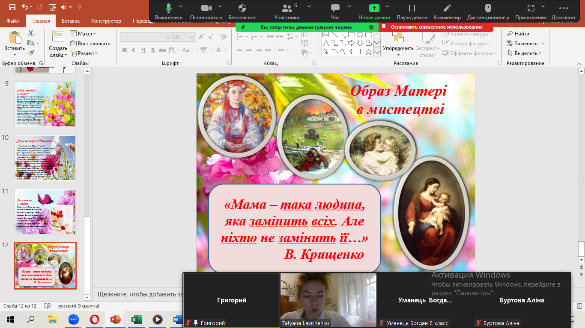585x328 pixels.
Task: Open Zoom app from the taskbar
Action: tap(73, 319)
